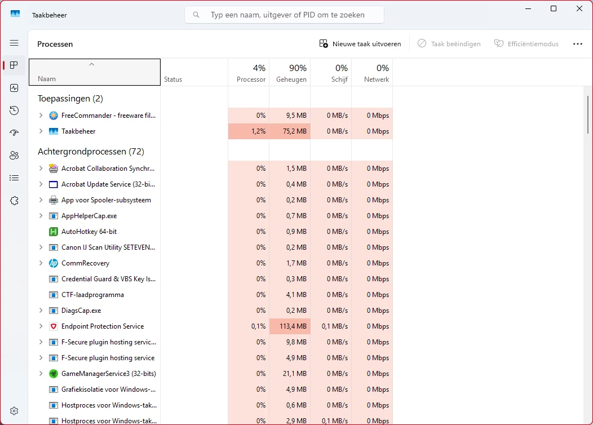593x425 pixels.
Task: Expand Acrobat Collaboration Synchronizer row
Action: point(41,169)
